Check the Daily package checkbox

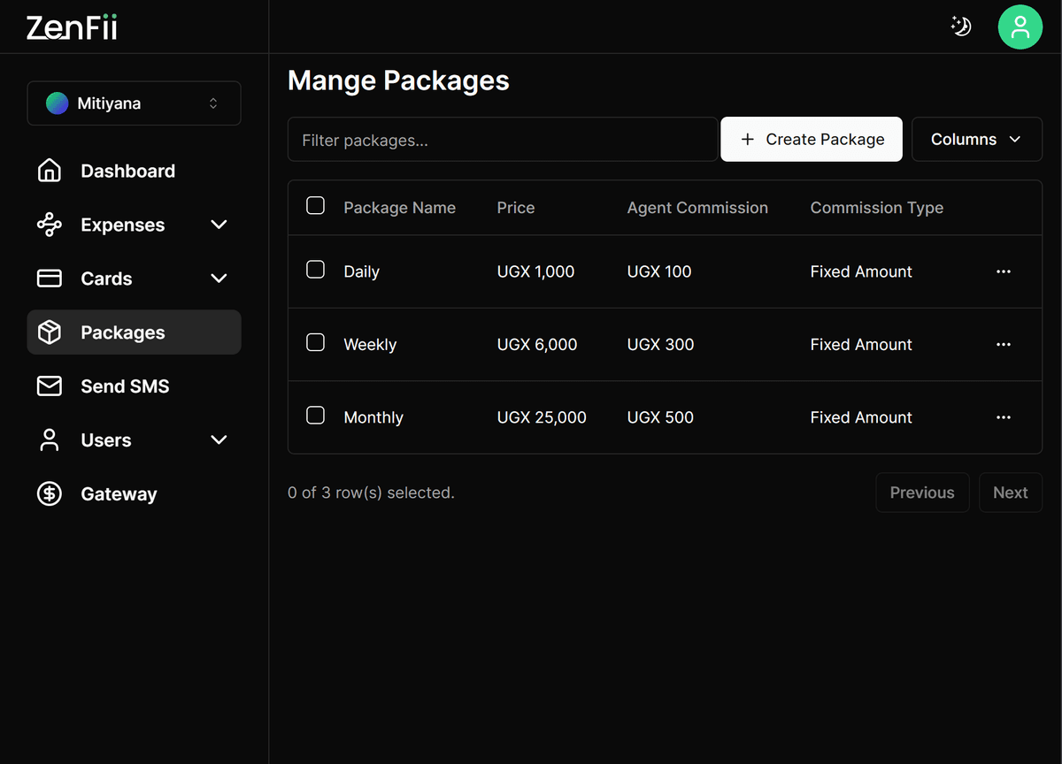[315, 270]
